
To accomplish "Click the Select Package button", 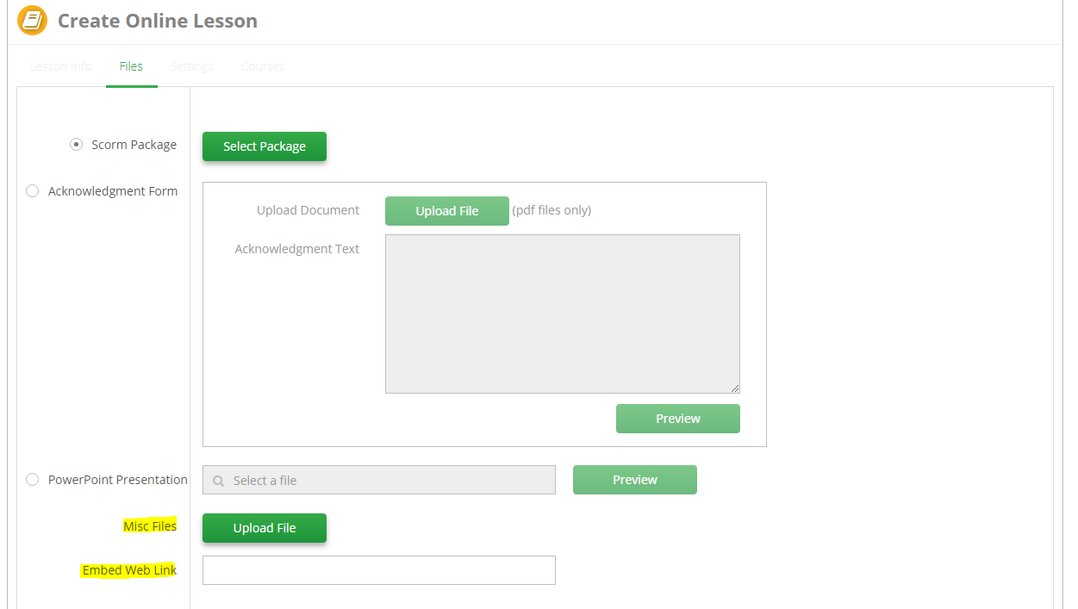I will (264, 146).
